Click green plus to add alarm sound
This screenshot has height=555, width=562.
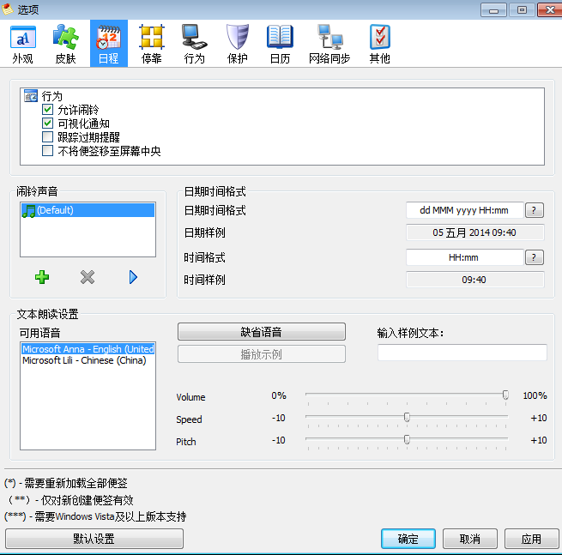(42, 277)
